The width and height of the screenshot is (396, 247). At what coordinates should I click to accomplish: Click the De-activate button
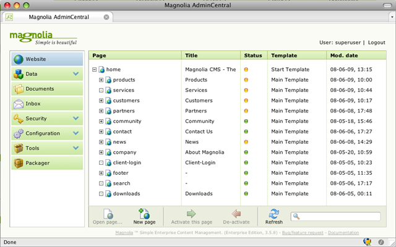tap(236, 217)
